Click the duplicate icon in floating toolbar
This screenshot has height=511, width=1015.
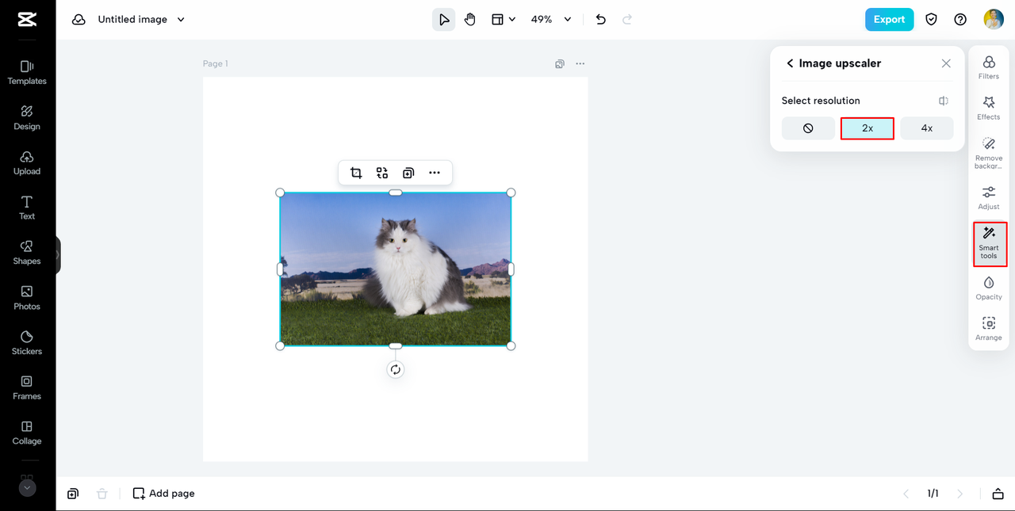(408, 173)
